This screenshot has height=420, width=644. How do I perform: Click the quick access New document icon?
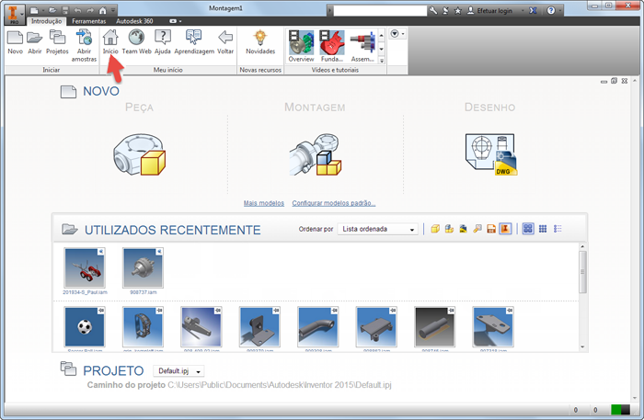pyautogui.click(x=35, y=10)
